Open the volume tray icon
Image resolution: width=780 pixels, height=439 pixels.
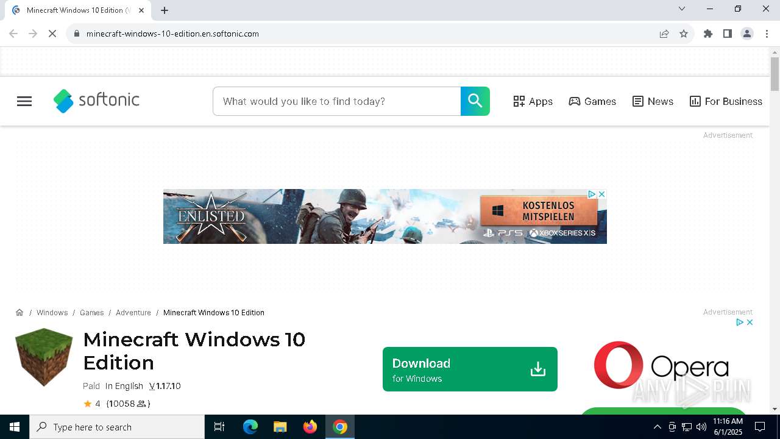coord(701,427)
